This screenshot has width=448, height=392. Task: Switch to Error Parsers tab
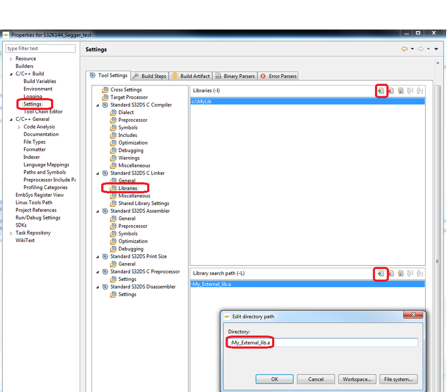coord(278,76)
